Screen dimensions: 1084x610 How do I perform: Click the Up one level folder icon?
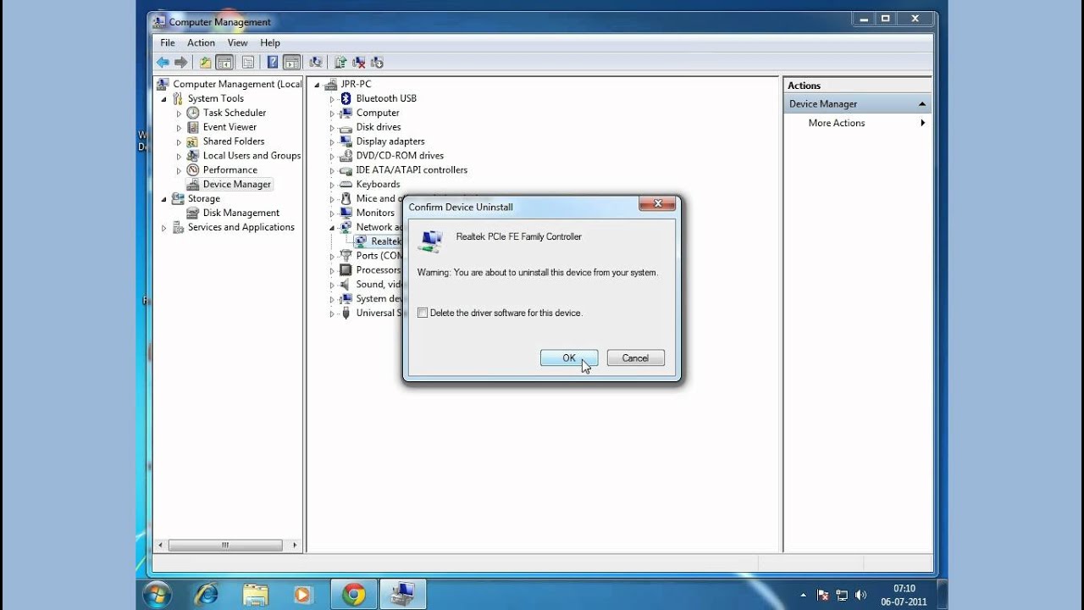(205, 62)
